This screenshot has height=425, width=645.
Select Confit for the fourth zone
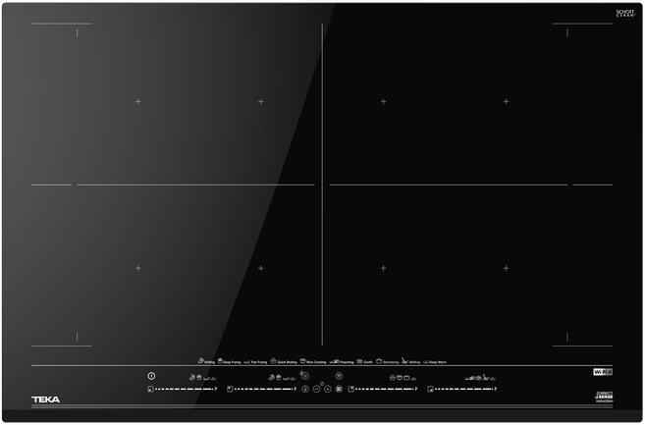click(x=478, y=377)
